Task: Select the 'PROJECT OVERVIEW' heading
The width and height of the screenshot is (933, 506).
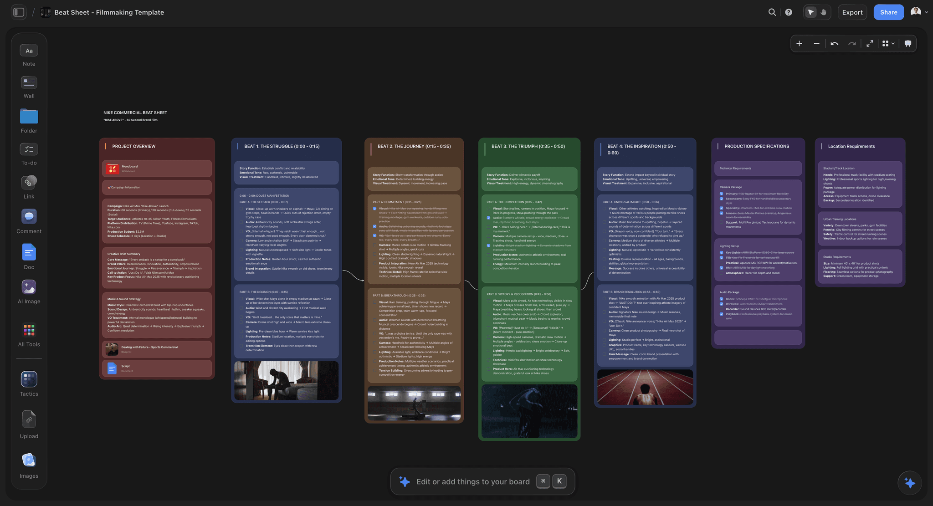Action: (x=134, y=146)
